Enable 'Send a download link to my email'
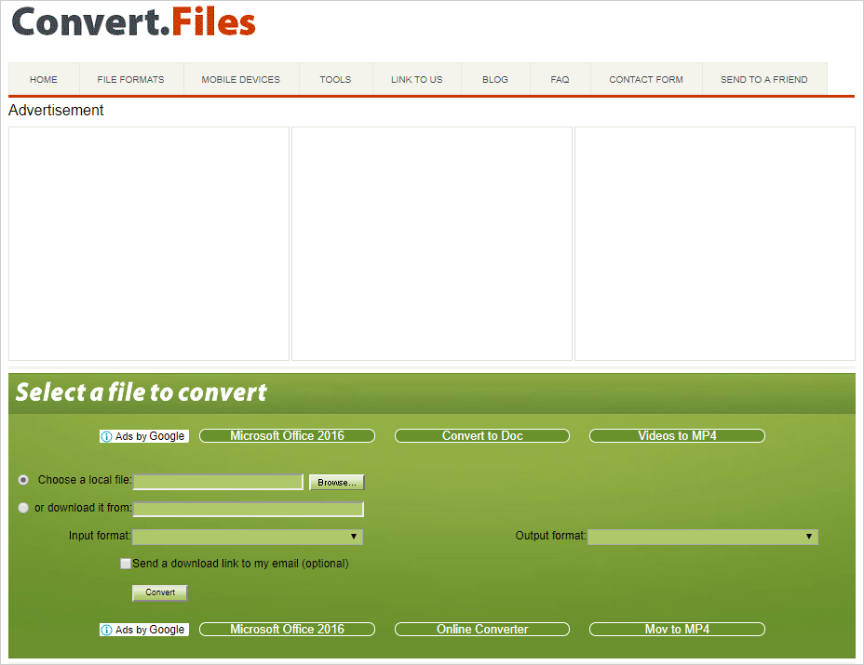Viewport: 864px width, 665px height. tap(126, 564)
